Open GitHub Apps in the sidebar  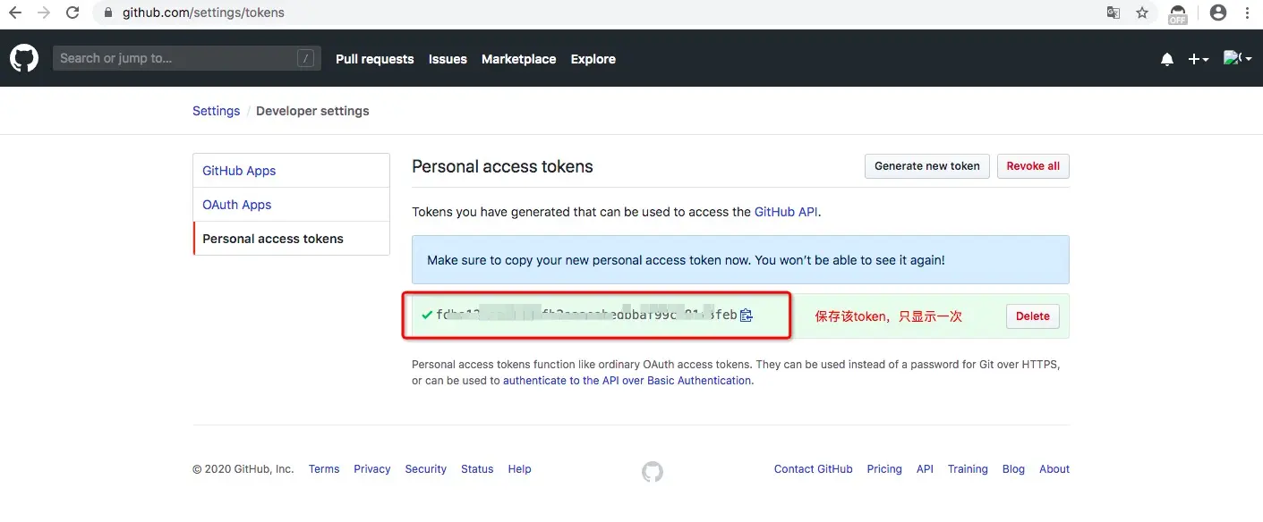239,171
